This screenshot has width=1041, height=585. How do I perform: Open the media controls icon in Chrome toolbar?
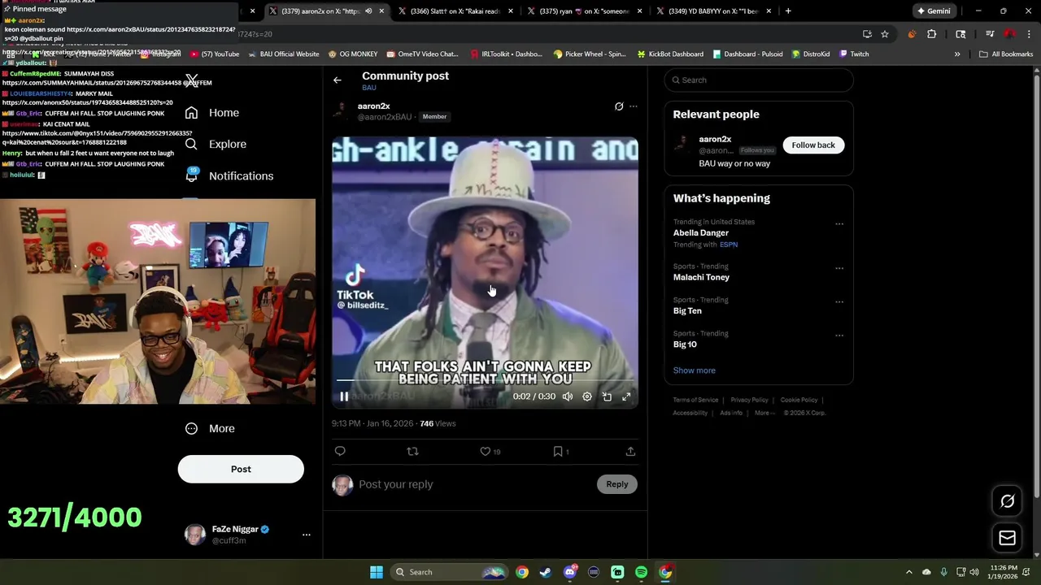click(990, 34)
